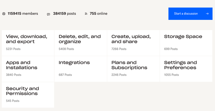This screenshot has height=111, width=215.
Task: Visit the Plans and Subscriptions category
Action: (x=129, y=65)
